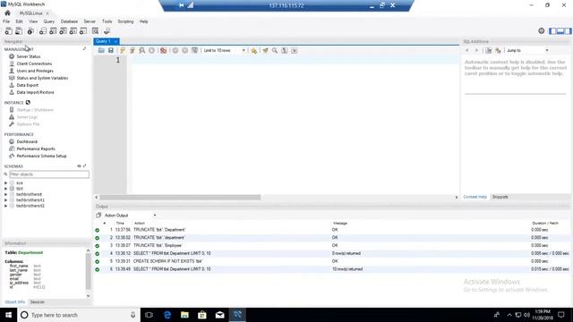
Task: Toggle word wrap icon in query toolbar
Action: 295,50
